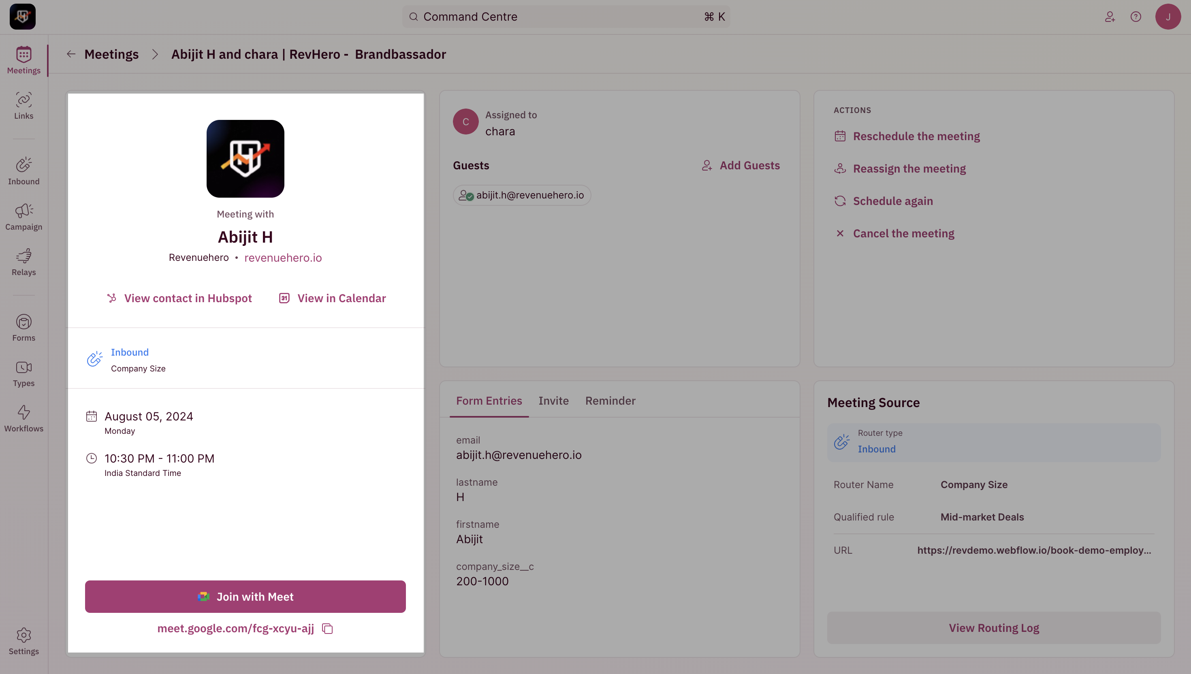Open the help question mark icon
Screen dimensions: 1191x674
coord(1136,17)
